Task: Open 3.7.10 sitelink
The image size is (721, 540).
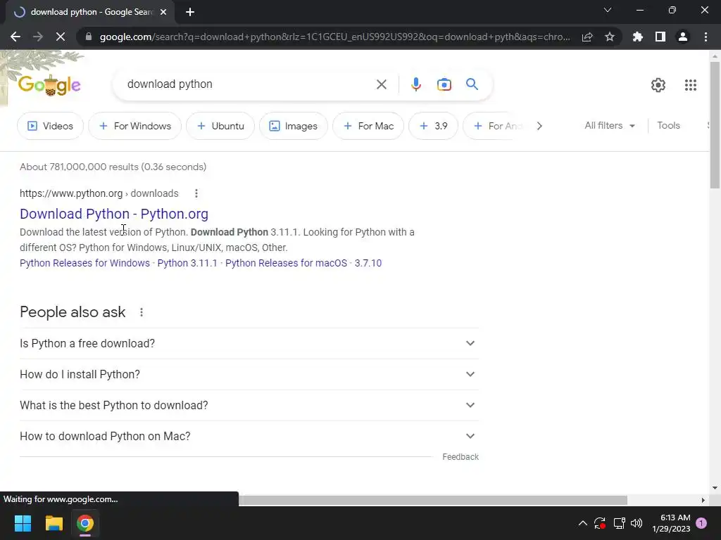Action: [368, 263]
